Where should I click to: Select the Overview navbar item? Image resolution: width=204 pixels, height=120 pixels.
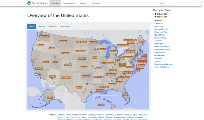[55, 3]
